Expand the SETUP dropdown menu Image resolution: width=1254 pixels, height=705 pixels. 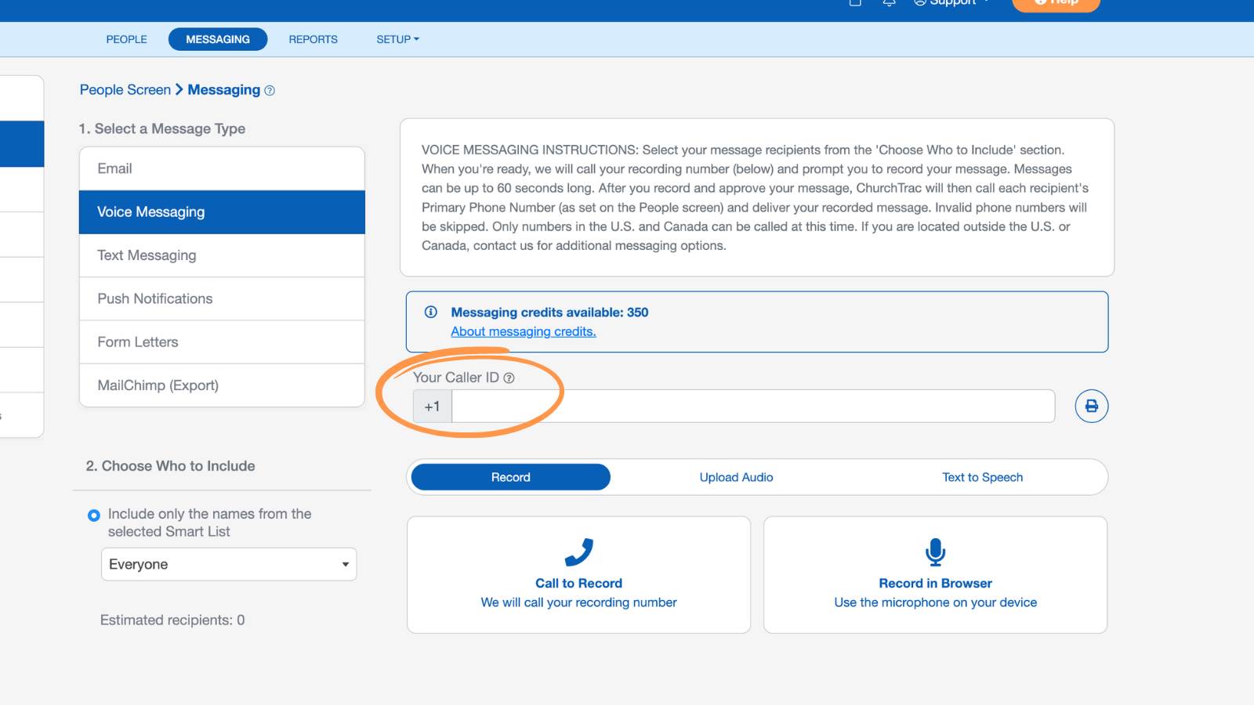pyautogui.click(x=397, y=39)
